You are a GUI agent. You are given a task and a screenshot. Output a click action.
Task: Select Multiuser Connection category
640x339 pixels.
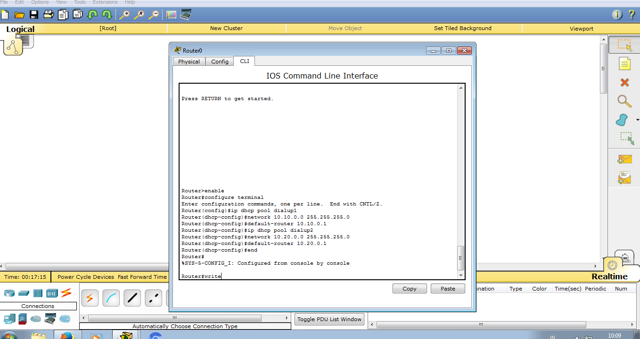click(x=65, y=319)
